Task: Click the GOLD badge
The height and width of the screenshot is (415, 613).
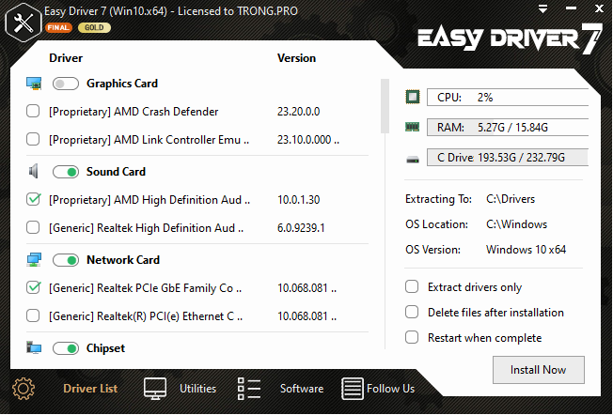Action: pos(94,28)
